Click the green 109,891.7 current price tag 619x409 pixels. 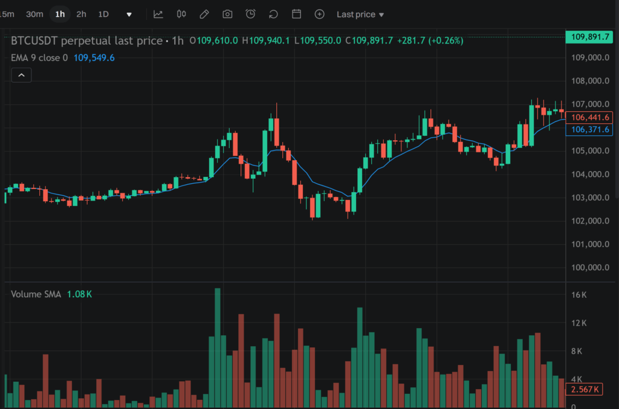coord(591,37)
